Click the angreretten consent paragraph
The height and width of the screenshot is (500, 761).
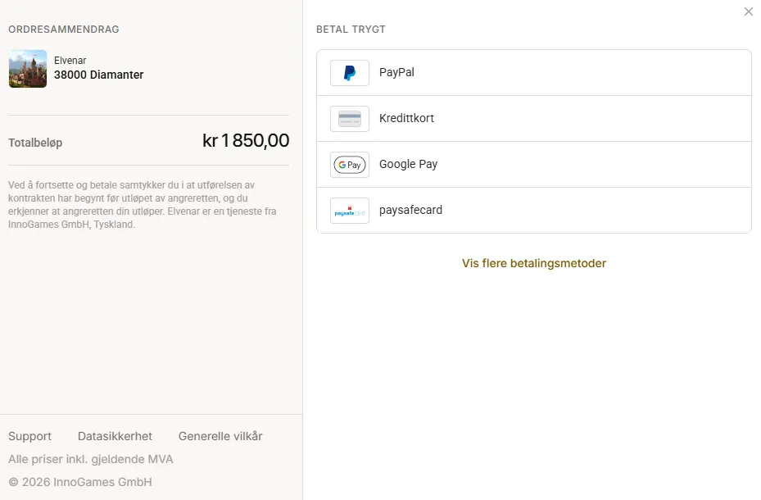(143, 205)
